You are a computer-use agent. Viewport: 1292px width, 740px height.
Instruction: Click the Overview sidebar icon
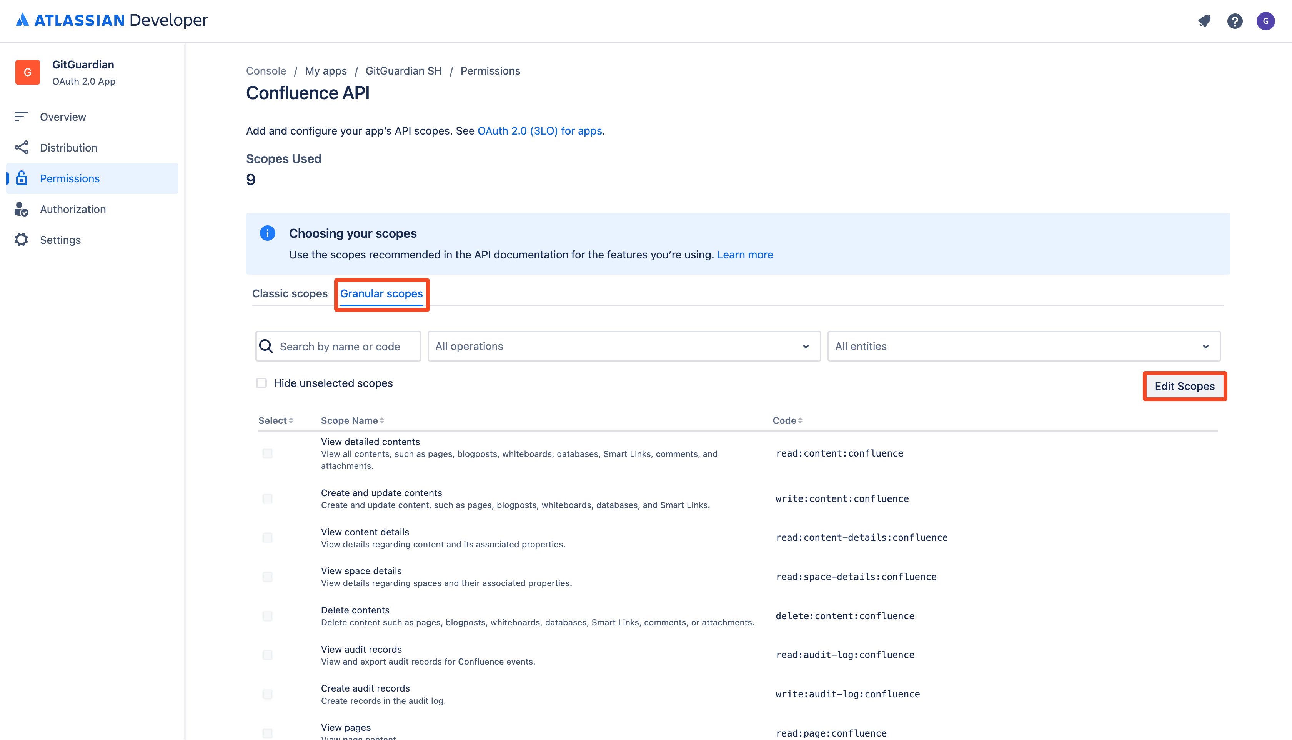(21, 117)
